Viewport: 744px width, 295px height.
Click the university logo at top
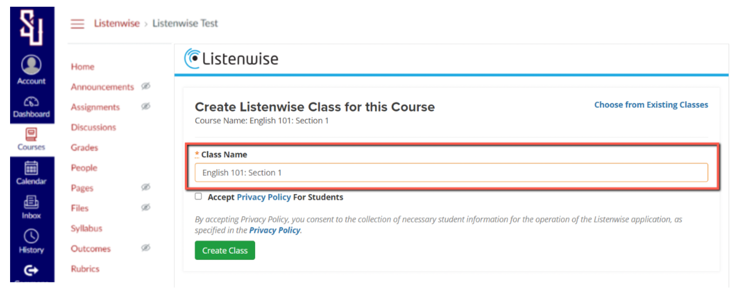(32, 27)
